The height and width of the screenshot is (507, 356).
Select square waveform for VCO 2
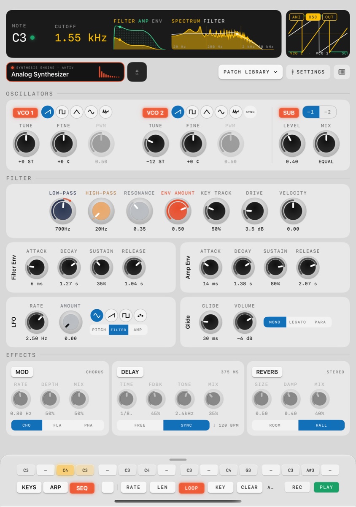pyautogui.click(x=192, y=112)
